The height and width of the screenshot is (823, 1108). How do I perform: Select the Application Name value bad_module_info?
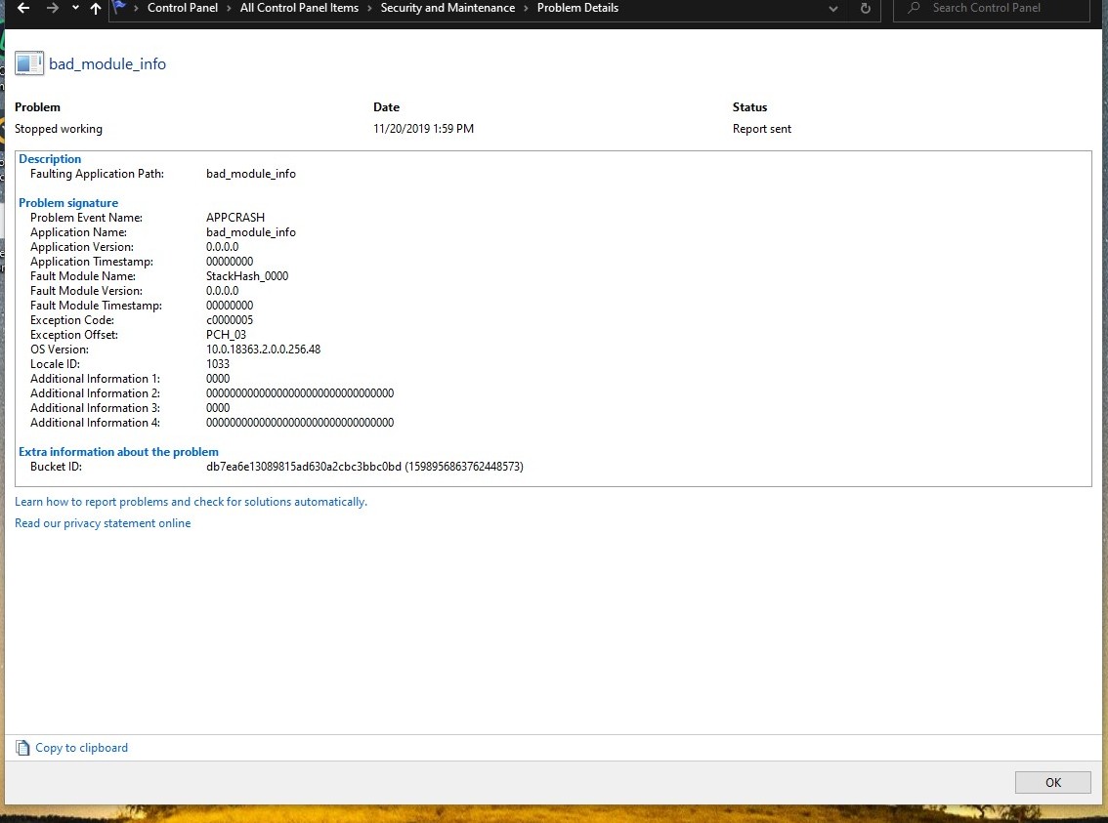251,232
